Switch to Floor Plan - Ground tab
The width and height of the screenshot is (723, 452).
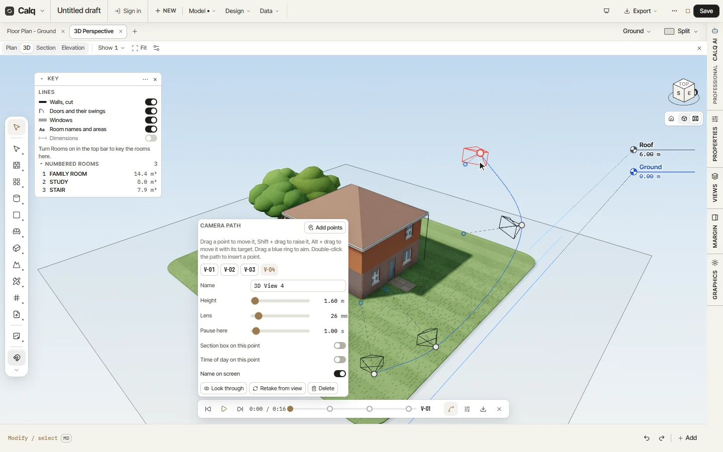click(x=32, y=31)
